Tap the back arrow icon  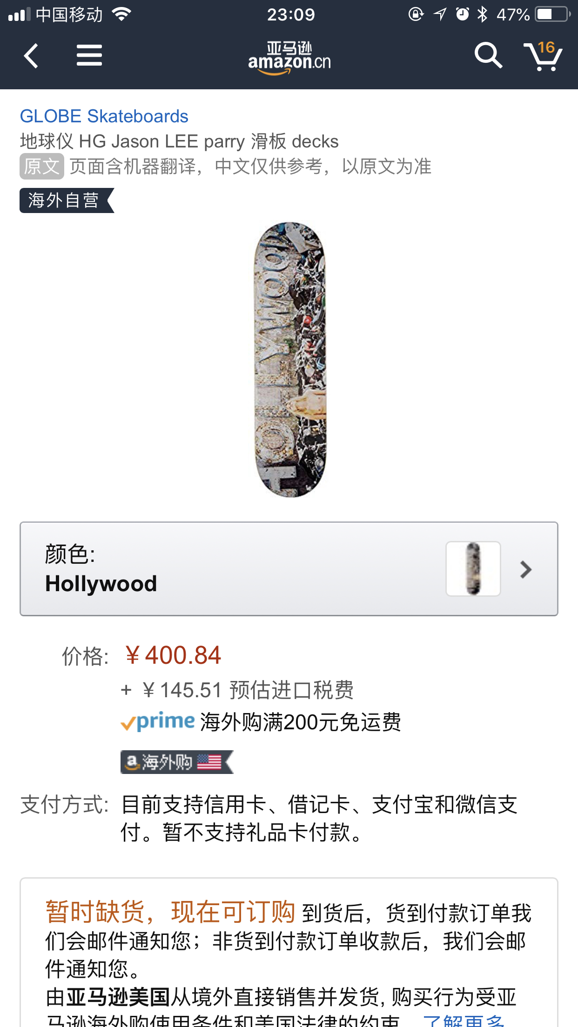point(31,56)
